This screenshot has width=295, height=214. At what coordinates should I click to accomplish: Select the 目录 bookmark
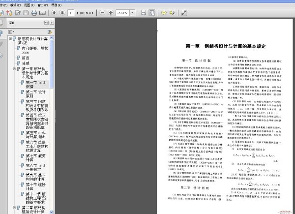[x=26, y=63]
